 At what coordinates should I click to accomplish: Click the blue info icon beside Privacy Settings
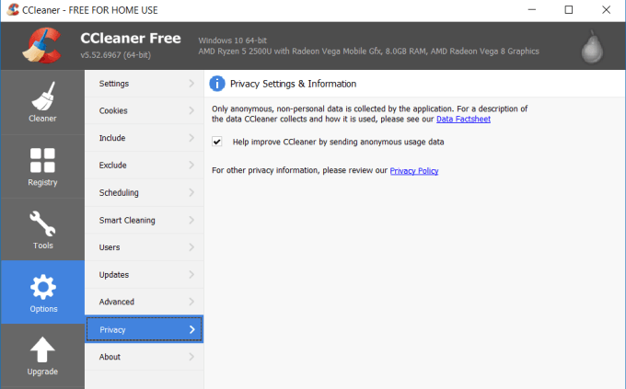(217, 84)
